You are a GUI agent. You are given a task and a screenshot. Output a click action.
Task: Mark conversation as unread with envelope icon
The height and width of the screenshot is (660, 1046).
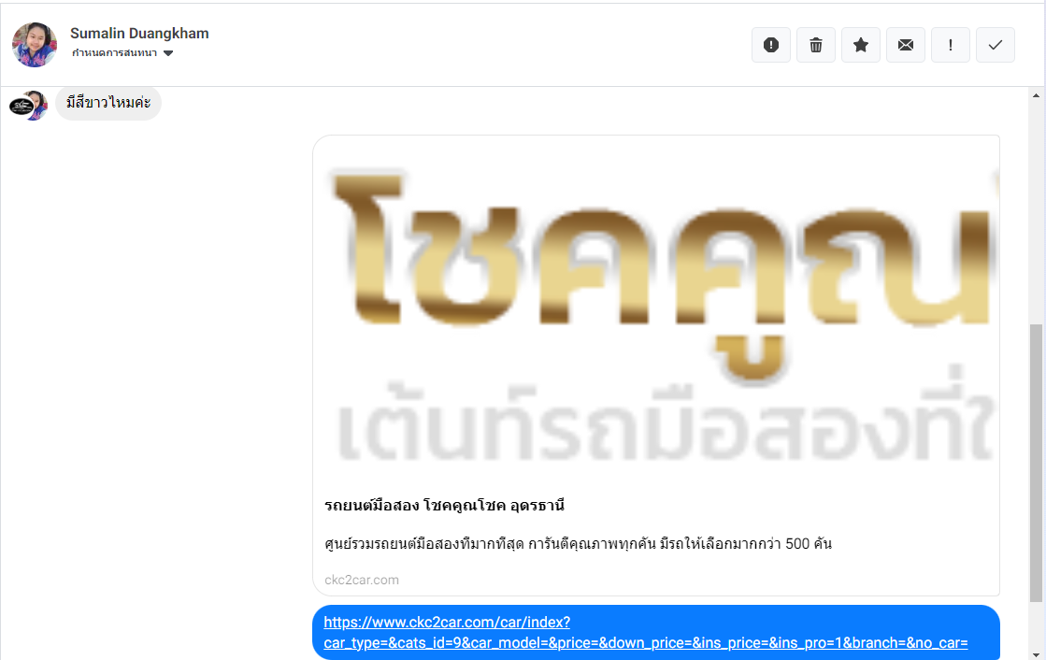click(905, 45)
